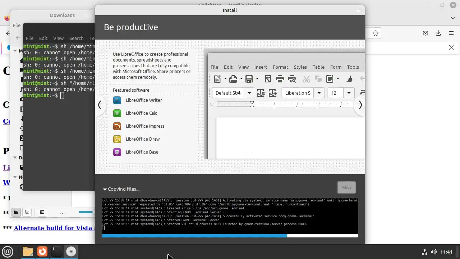Click the installer log output area

(x=230, y=215)
